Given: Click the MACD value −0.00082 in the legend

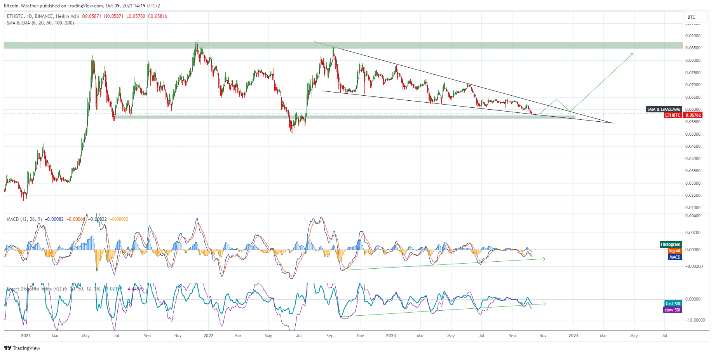Looking at the screenshot, I should [x=54, y=219].
